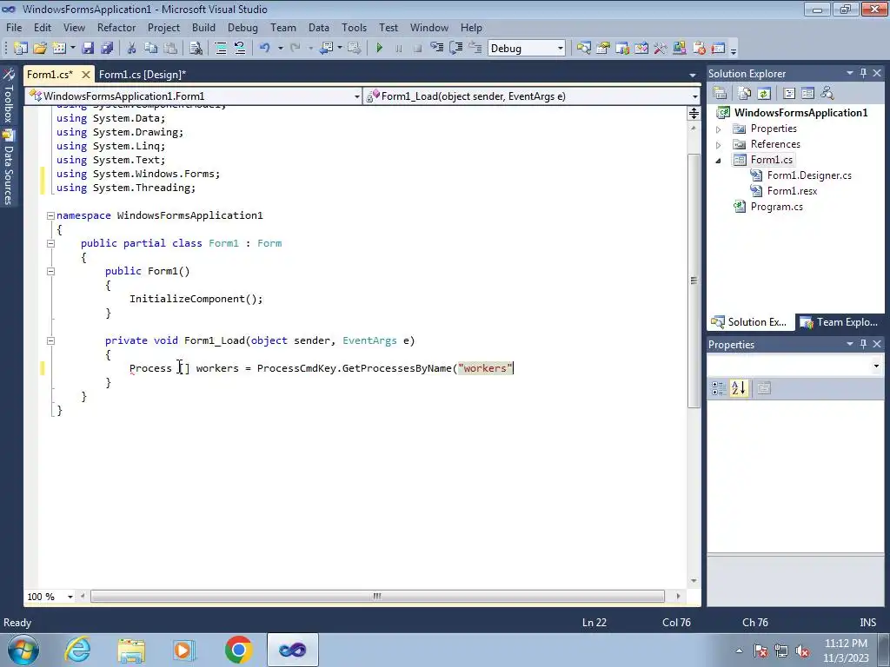Launch Internet Explorer from the taskbar
Image resolution: width=890 pixels, height=667 pixels.
pyautogui.click(x=77, y=650)
